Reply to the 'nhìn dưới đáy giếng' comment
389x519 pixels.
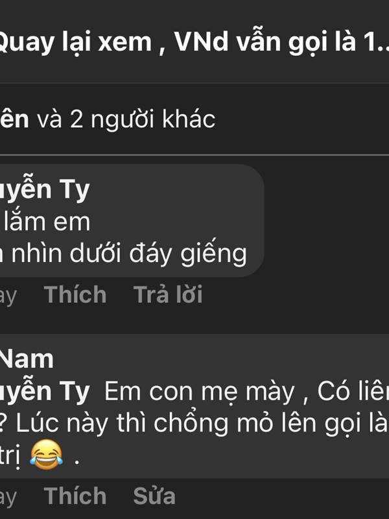pyautogui.click(x=168, y=294)
